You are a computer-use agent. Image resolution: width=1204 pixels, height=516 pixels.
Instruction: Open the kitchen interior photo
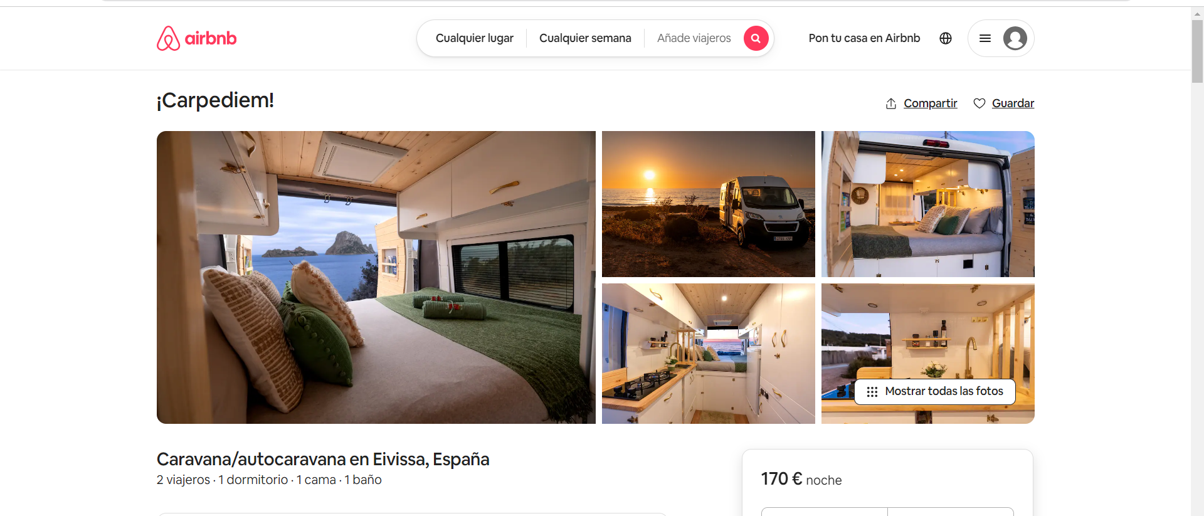[x=709, y=354]
